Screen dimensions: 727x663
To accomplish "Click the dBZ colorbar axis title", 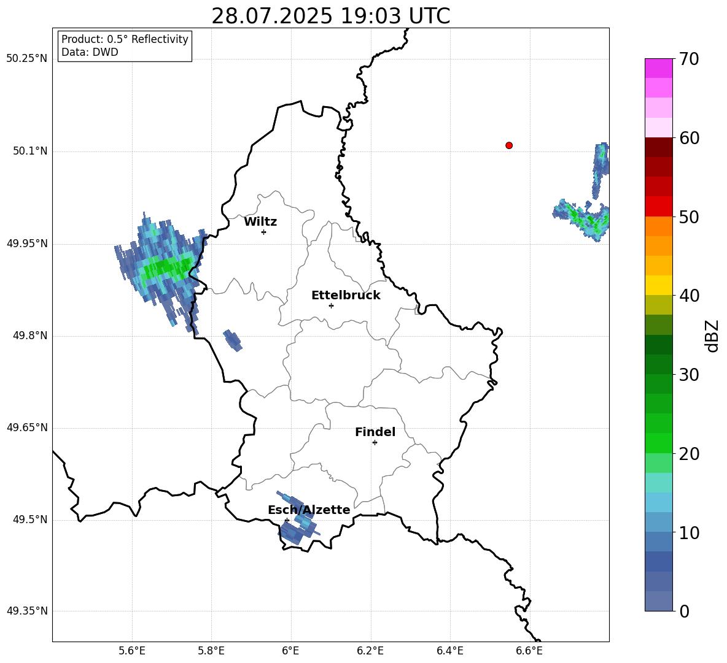I will coord(713,335).
